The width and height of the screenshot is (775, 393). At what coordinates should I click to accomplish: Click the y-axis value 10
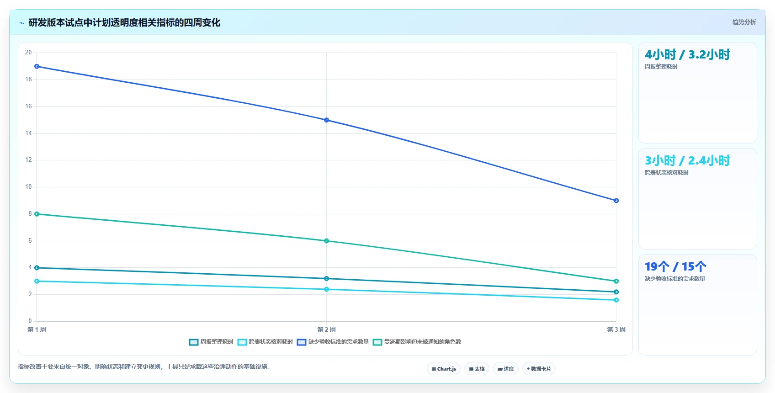coord(28,187)
